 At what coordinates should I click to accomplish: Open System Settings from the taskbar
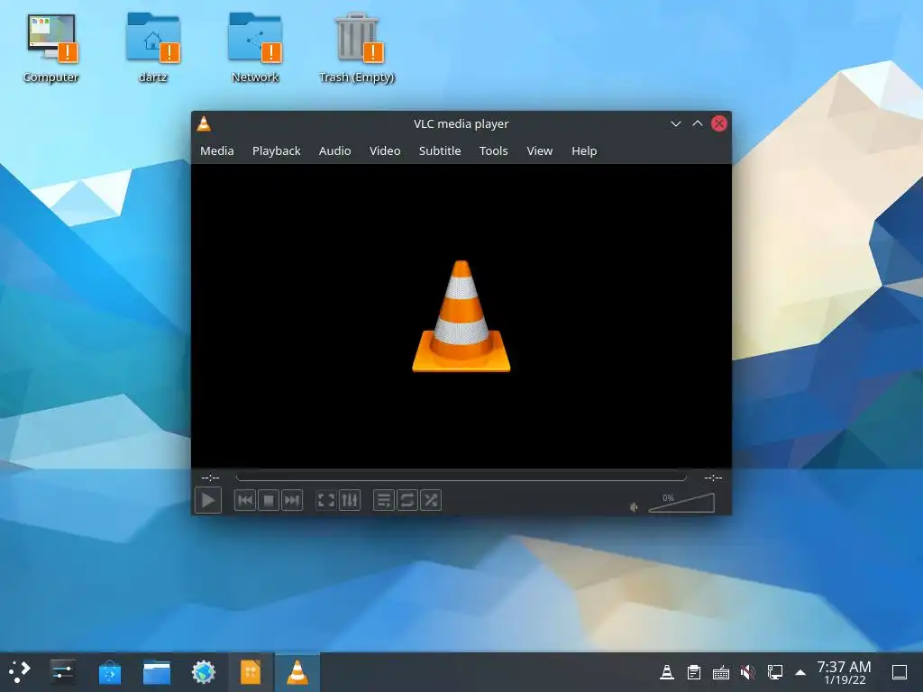[62, 671]
